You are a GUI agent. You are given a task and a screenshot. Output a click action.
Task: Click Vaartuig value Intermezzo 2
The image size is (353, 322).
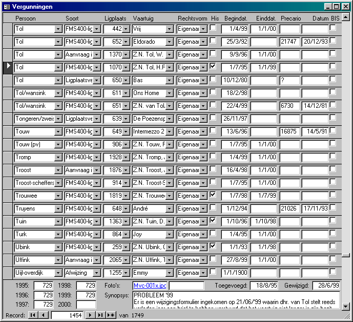pos(149,132)
